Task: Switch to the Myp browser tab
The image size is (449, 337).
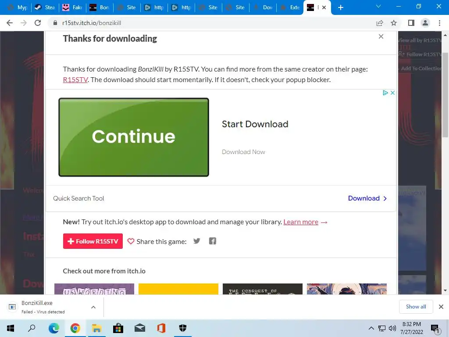Action: [18, 7]
